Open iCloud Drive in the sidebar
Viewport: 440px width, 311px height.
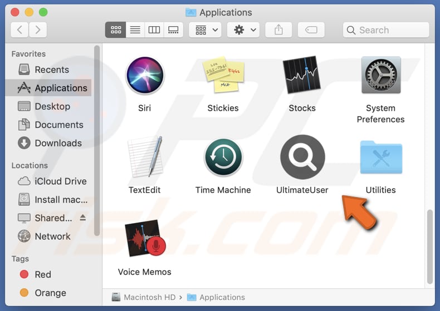pos(49,181)
